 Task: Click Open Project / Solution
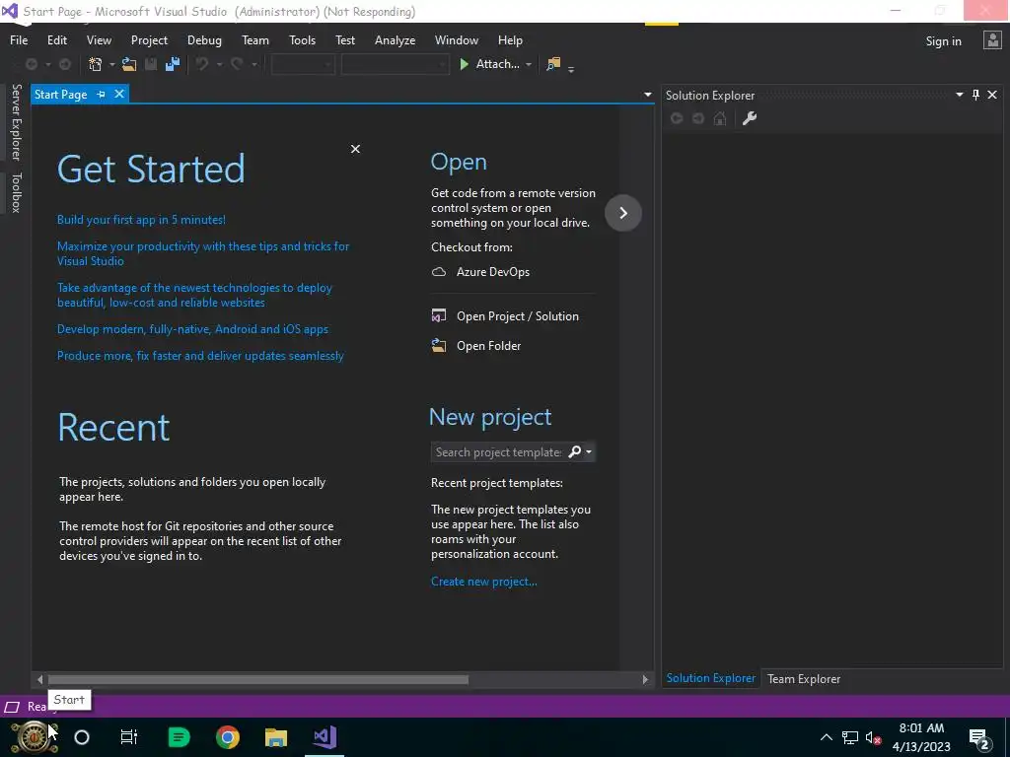(505, 316)
